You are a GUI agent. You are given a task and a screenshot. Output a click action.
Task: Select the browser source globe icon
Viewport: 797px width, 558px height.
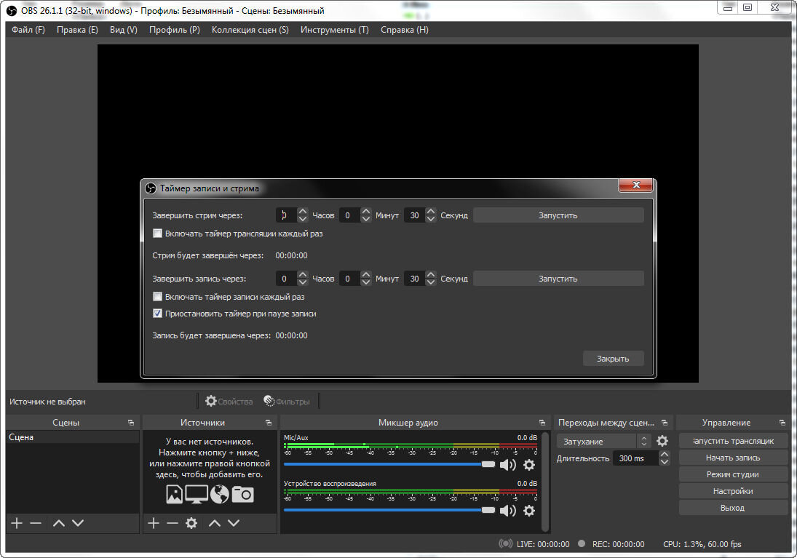219,494
